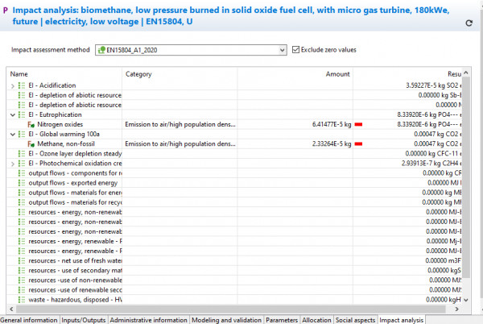The image size is (483, 324).
Task: Select the Nitrogen oxides row
Action: coord(234,125)
